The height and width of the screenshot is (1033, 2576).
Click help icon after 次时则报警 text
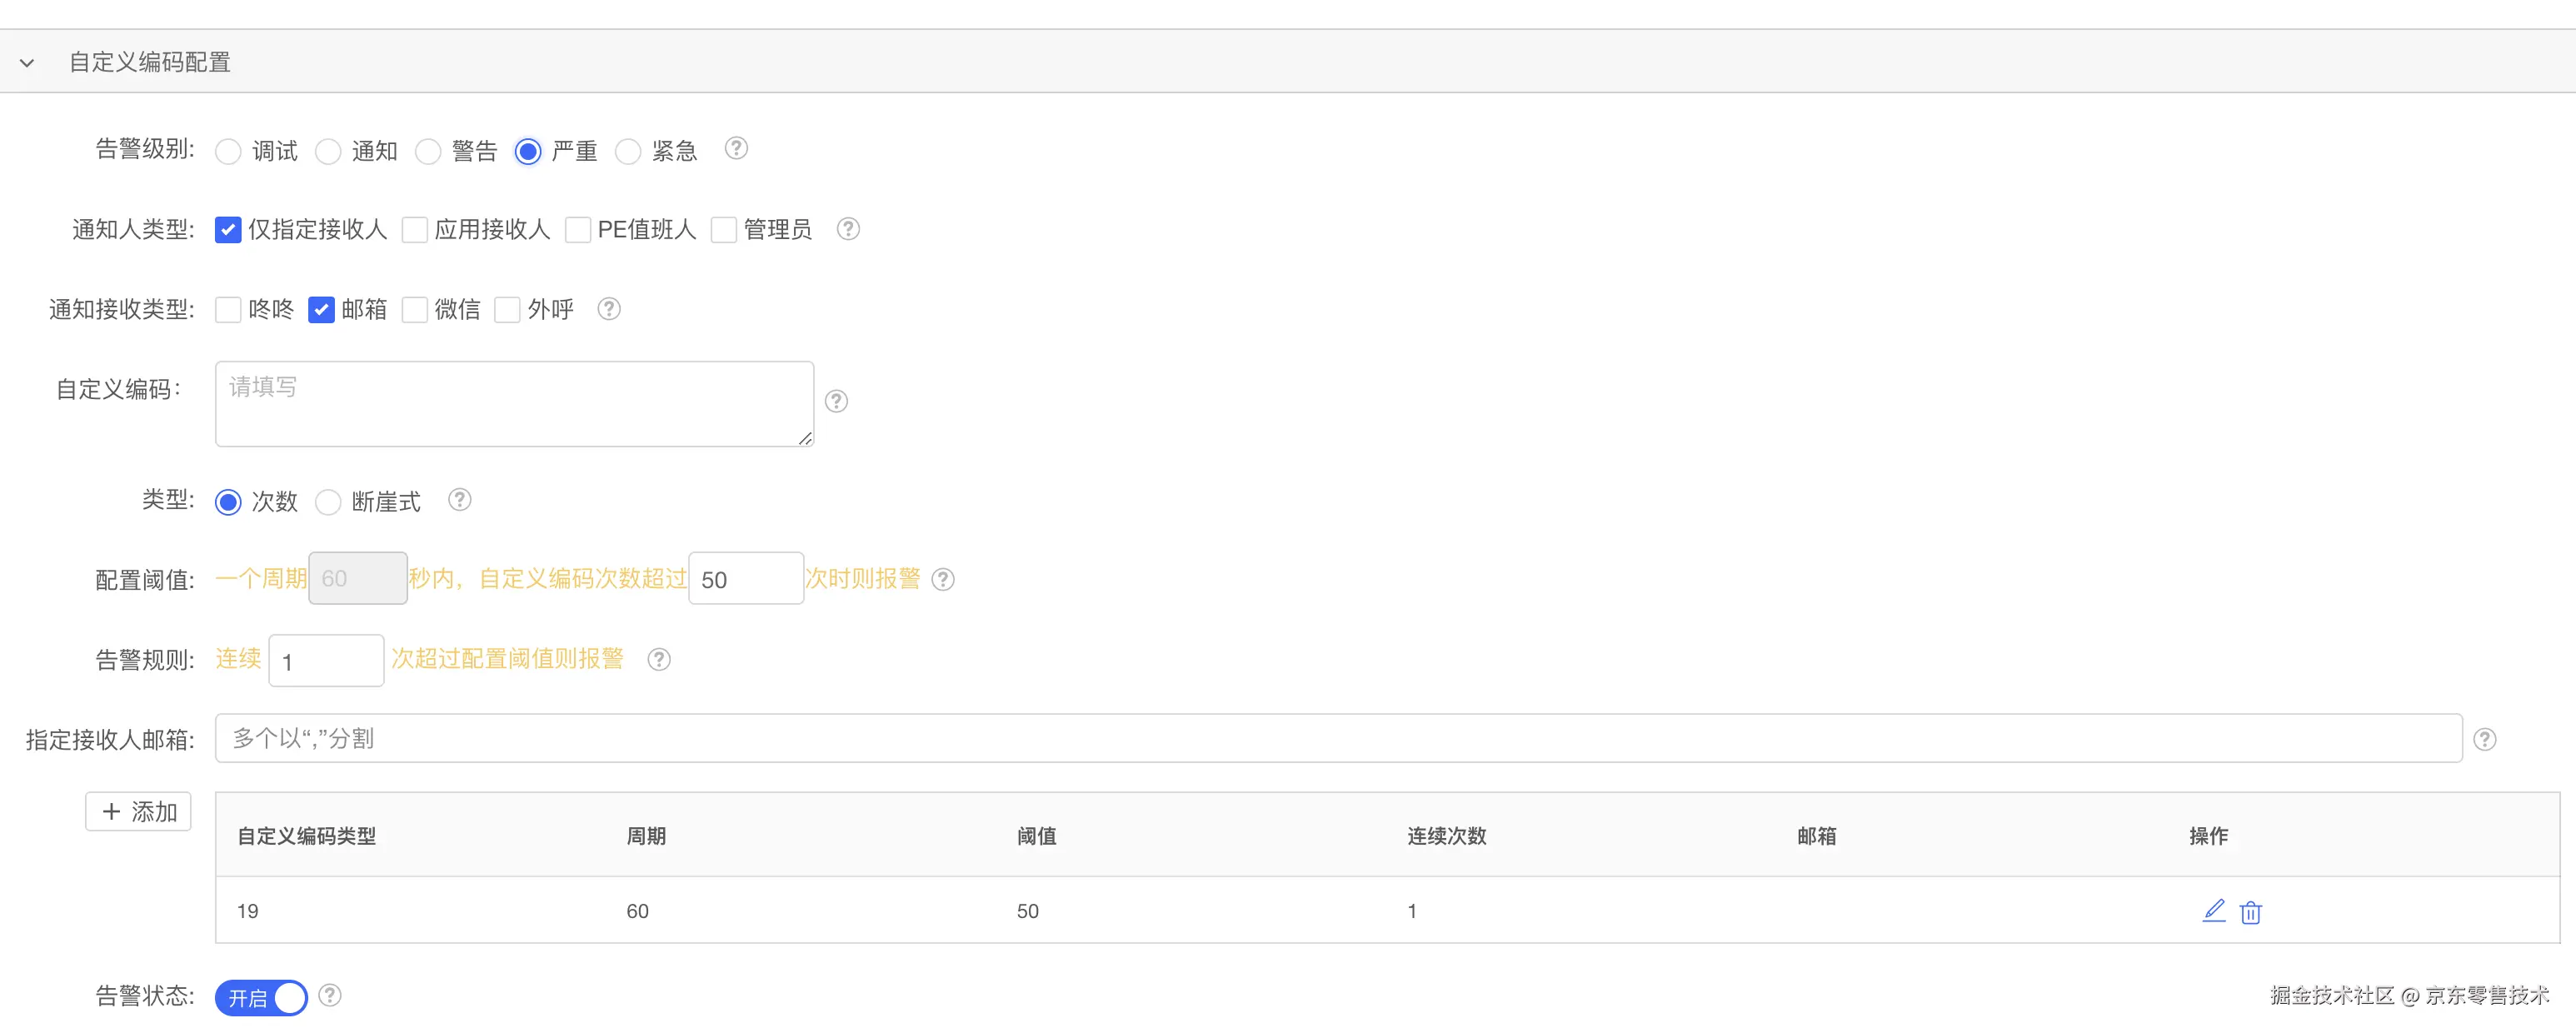tap(943, 579)
